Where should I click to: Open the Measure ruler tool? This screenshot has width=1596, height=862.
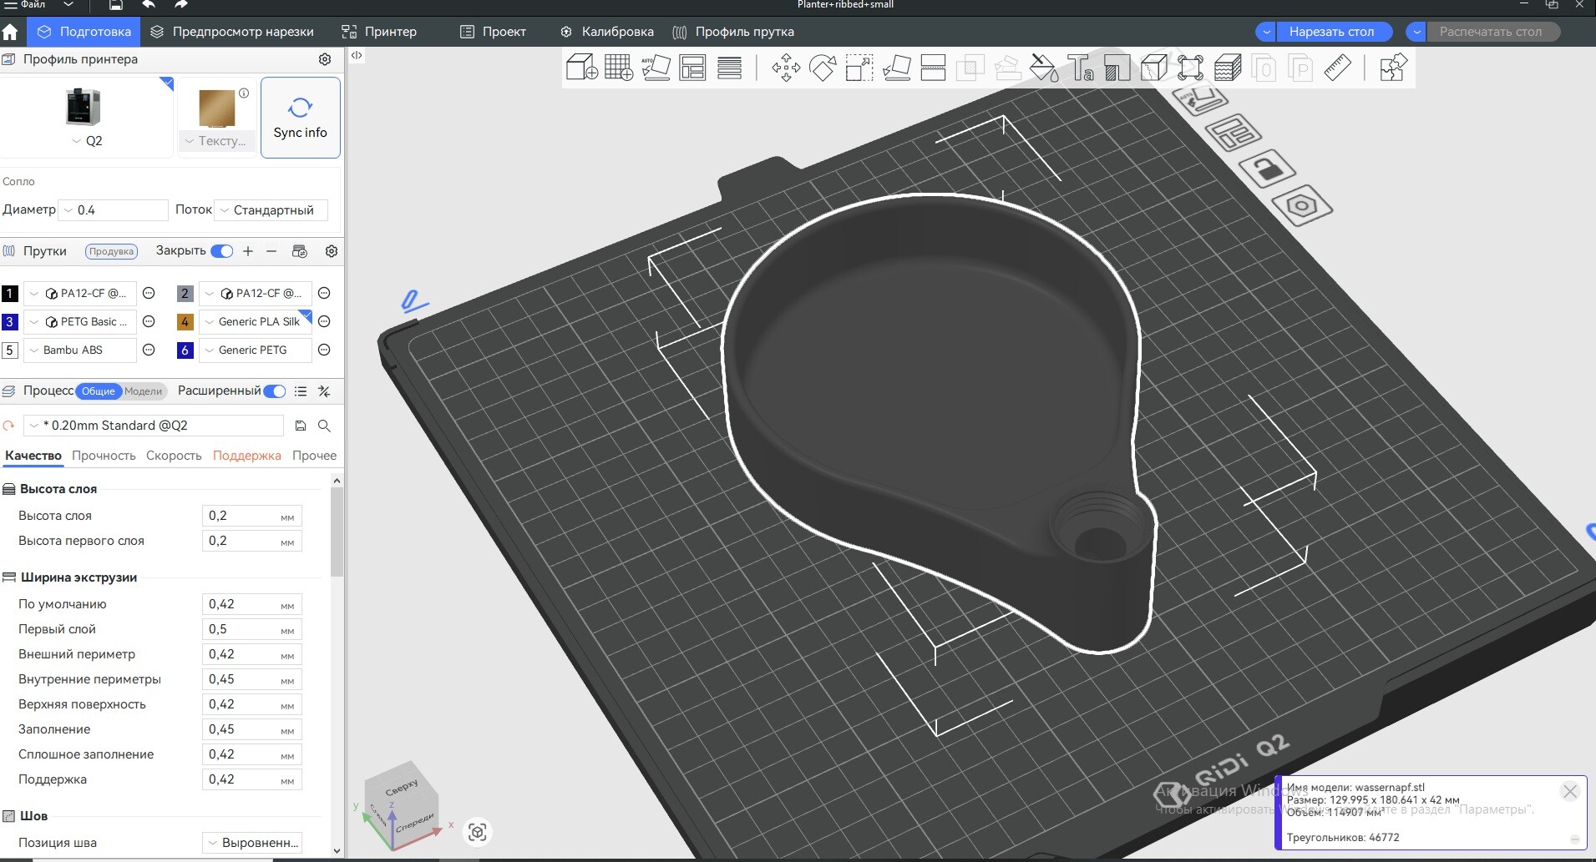[x=1337, y=68]
